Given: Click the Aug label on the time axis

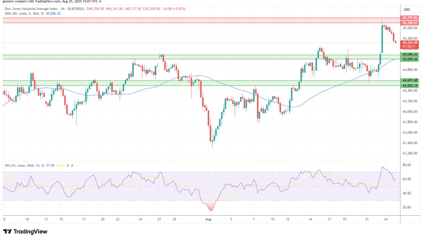Looking at the screenshot, I should [208, 219].
